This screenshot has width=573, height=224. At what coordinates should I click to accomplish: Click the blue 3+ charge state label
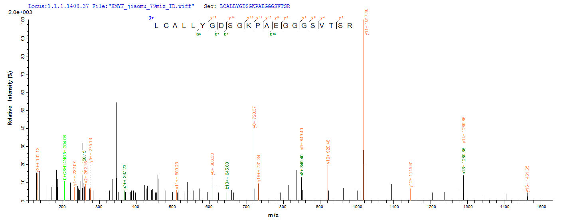pos(150,18)
